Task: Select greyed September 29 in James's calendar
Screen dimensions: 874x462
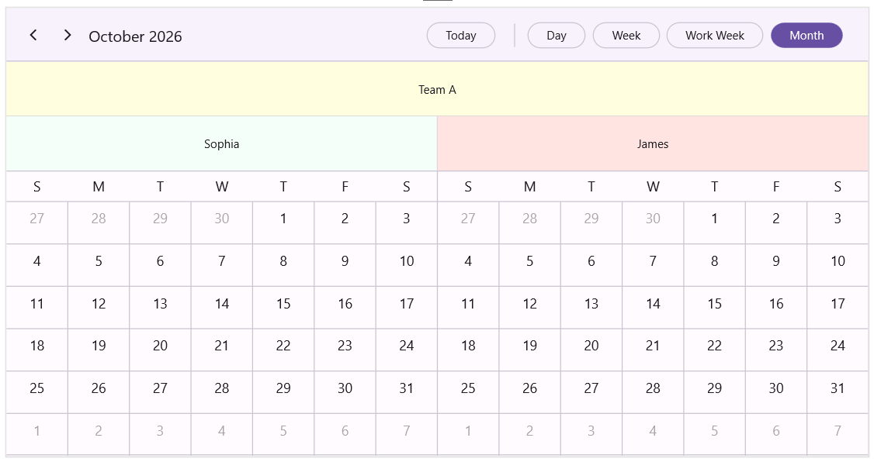Action: 591,222
